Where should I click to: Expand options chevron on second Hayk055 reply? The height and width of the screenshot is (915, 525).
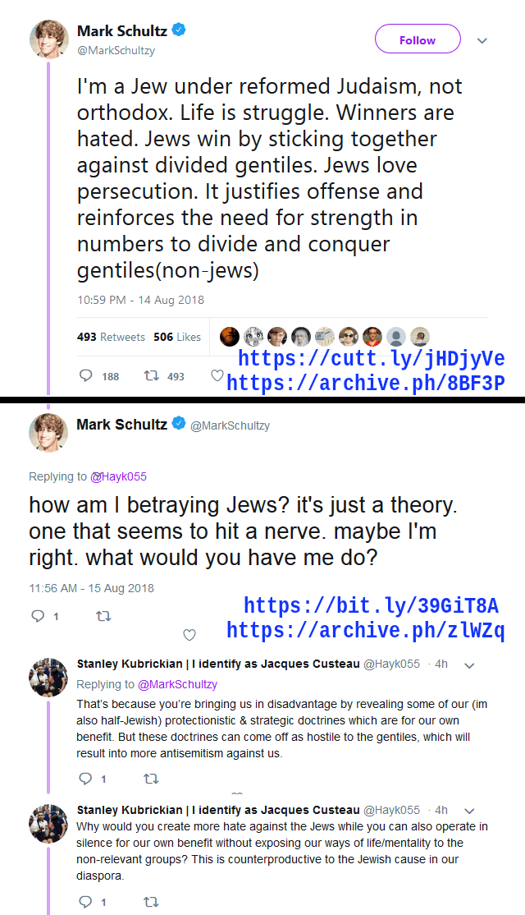(x=469, y=812)
